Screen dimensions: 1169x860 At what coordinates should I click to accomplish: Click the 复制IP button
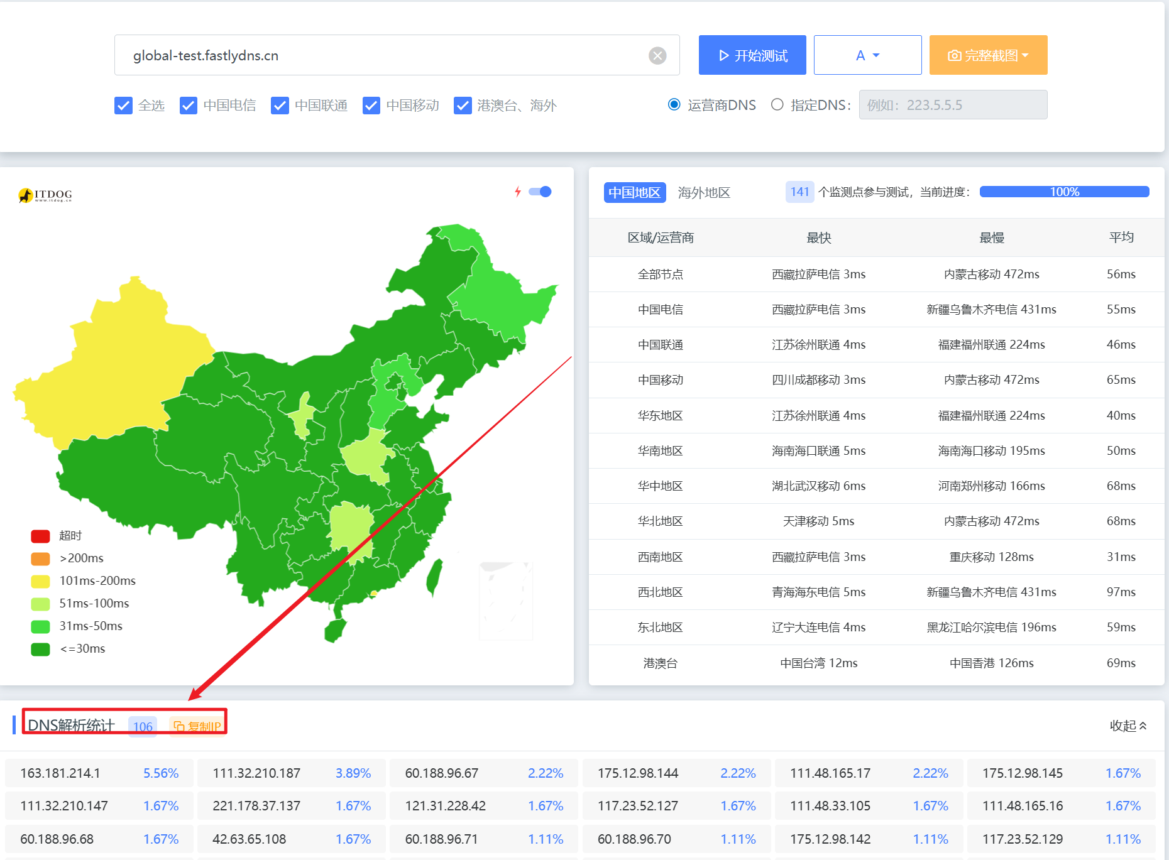(197, 726)
